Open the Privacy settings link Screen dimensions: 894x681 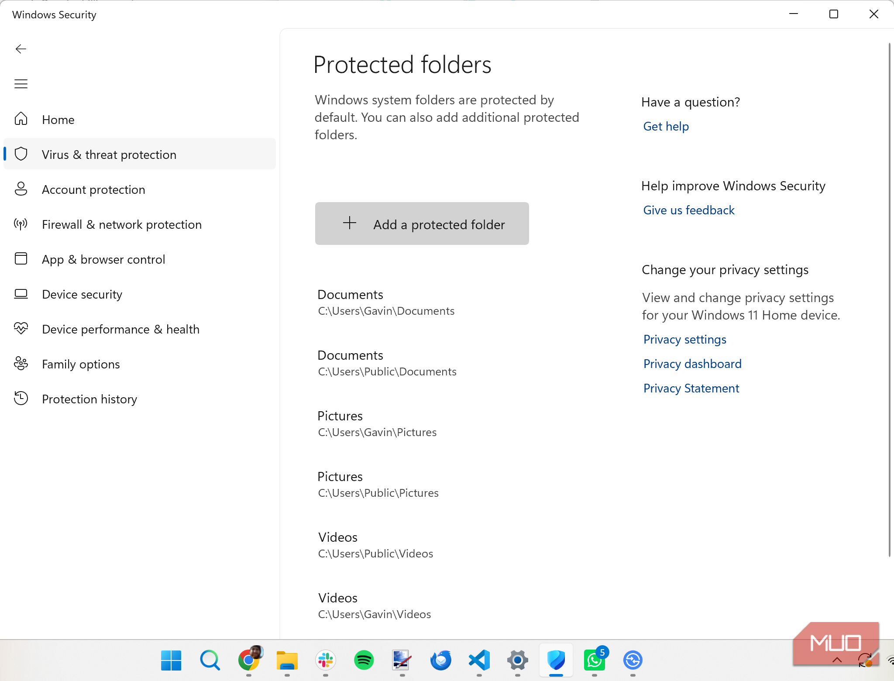pyautogui.click(x=685, y=339)
